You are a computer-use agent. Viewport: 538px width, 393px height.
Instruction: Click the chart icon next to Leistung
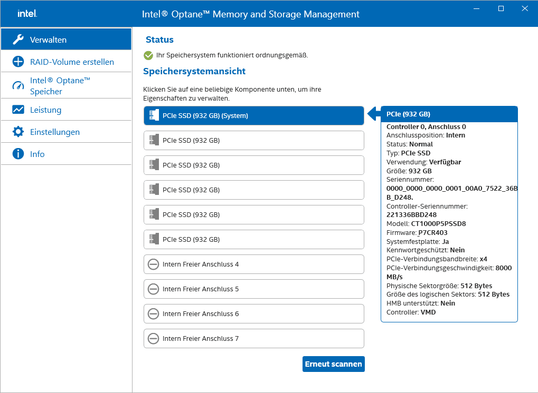click(18, 110)
